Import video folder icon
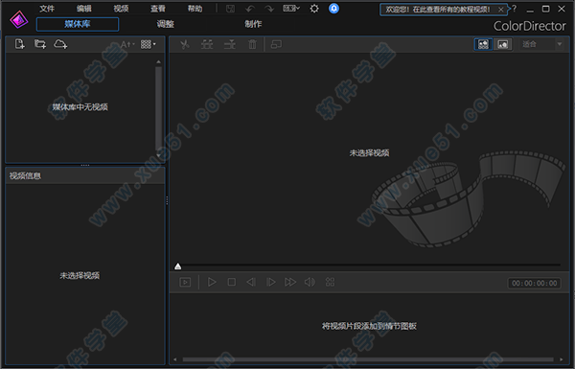 coord(40,44)
